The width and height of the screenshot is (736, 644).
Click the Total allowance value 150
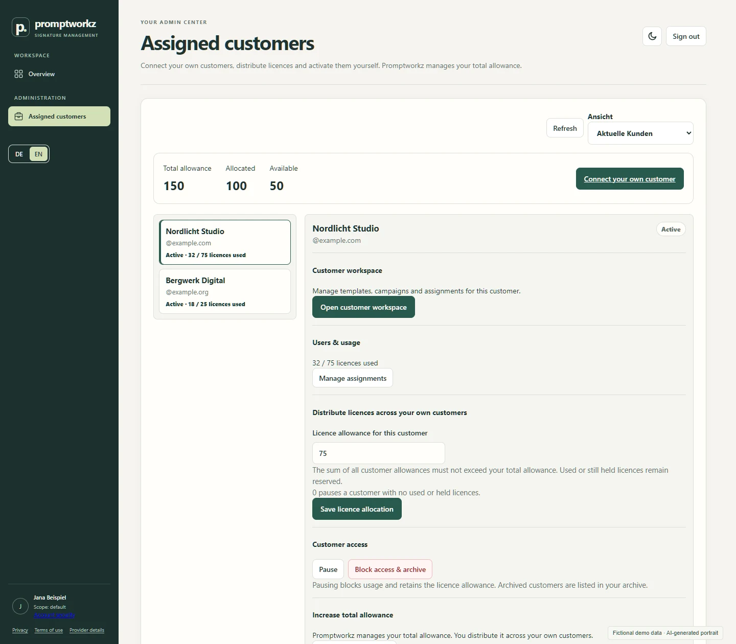[174, 186]
